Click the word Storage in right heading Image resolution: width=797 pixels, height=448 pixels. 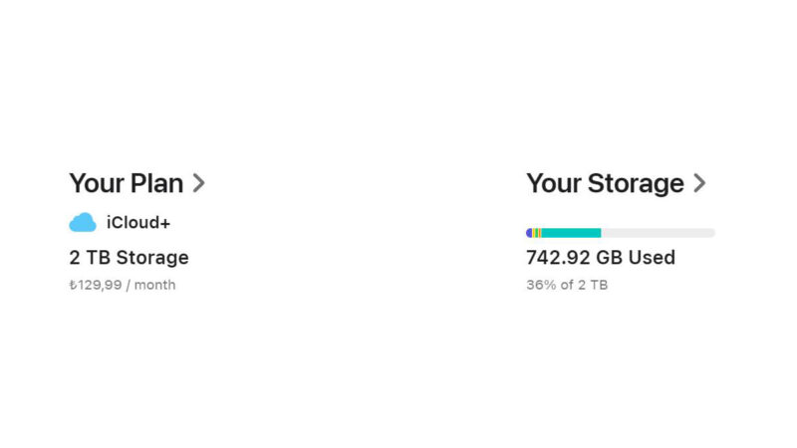pos(636,183)
